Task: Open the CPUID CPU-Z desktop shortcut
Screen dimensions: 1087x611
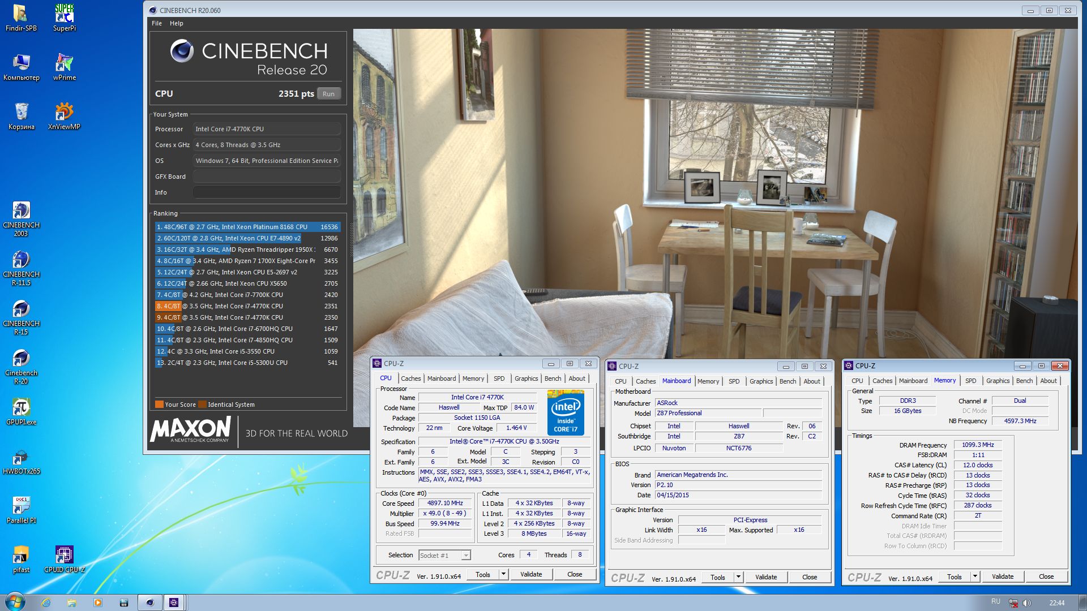Action: click(64, 559)
